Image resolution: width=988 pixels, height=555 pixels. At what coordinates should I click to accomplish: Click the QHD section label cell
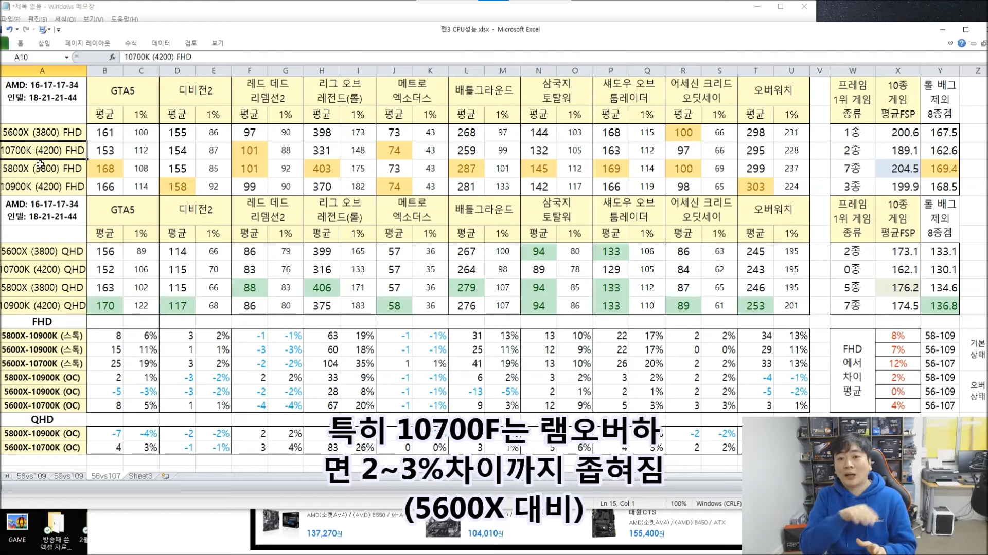[x=43, y=419]
